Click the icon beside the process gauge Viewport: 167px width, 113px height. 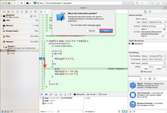35,16
